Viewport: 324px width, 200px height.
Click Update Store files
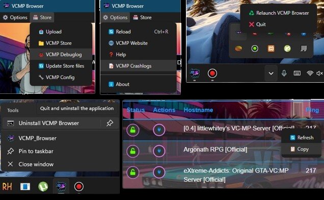click(x=61, y=66)
